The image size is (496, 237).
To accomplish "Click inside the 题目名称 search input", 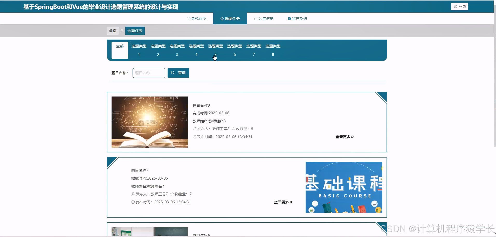I will coord(148,73).
